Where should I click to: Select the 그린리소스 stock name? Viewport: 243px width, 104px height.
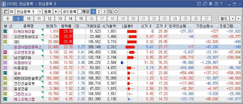(22, 94)
